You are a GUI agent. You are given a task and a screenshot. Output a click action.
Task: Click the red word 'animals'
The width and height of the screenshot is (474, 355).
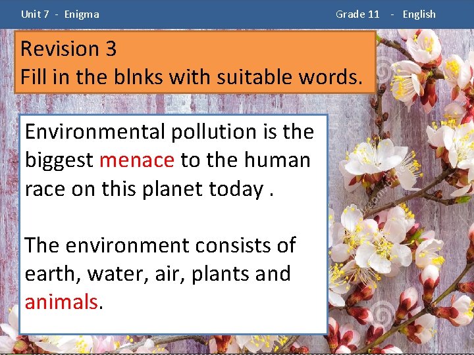61,302
